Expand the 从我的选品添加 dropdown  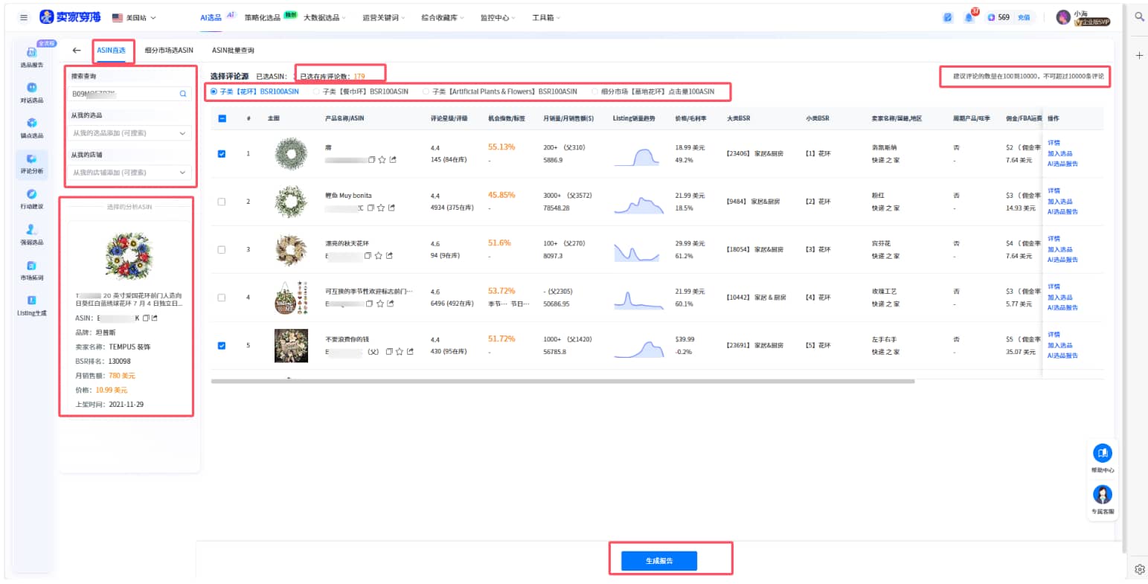pos(130,133)
